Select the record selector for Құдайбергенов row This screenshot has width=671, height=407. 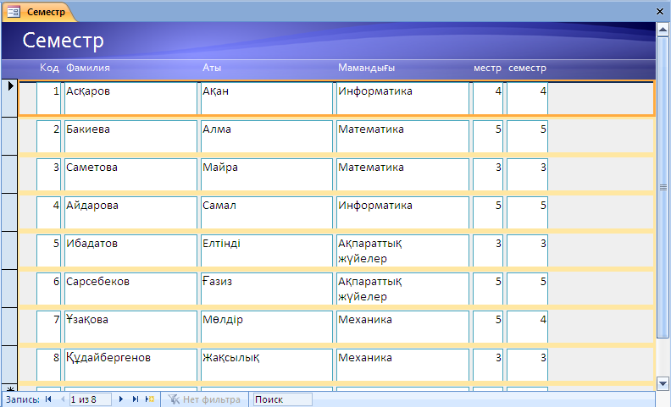pyautogui.click(x=9, y=364)
